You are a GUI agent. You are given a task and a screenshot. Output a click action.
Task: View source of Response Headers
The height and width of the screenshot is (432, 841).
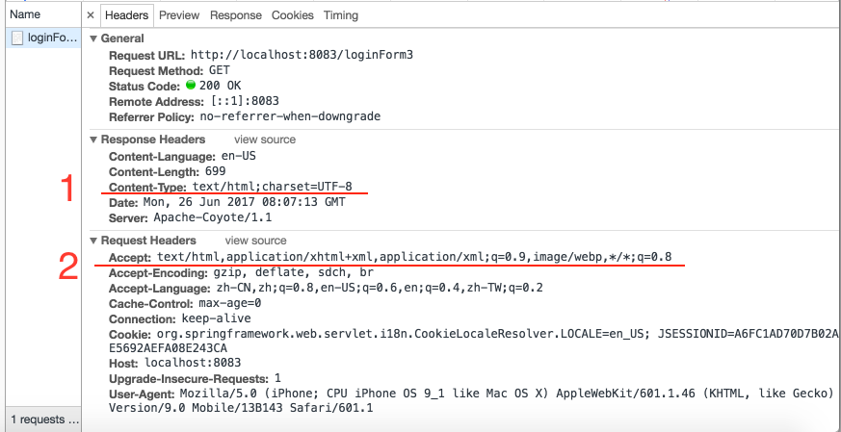pos(265,140)
